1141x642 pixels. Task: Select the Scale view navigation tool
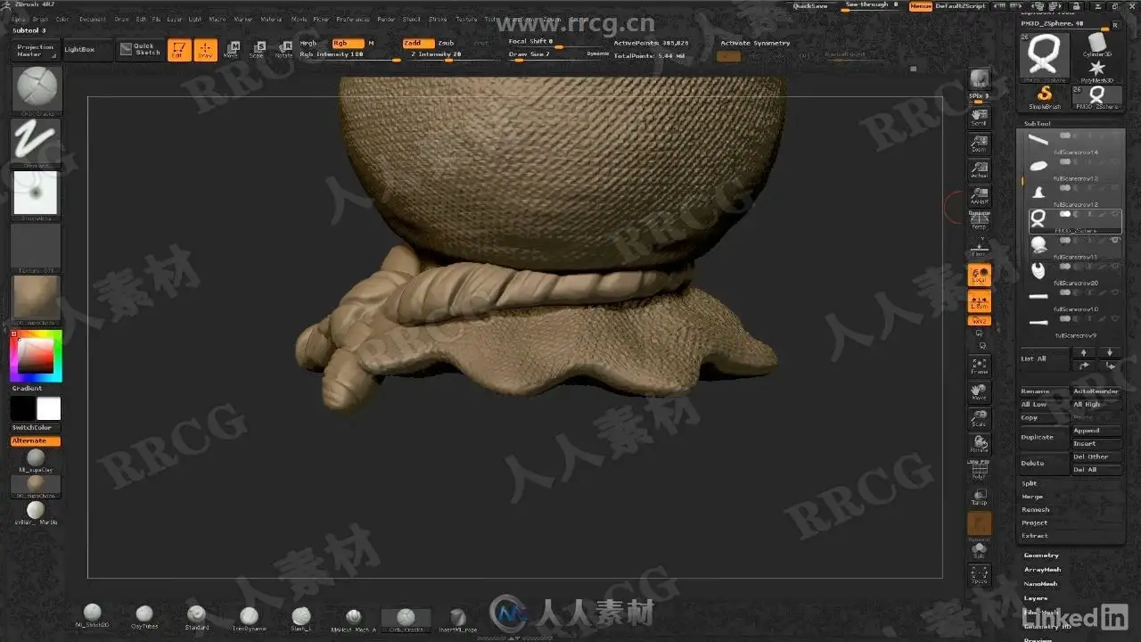(x=979, y=418)
